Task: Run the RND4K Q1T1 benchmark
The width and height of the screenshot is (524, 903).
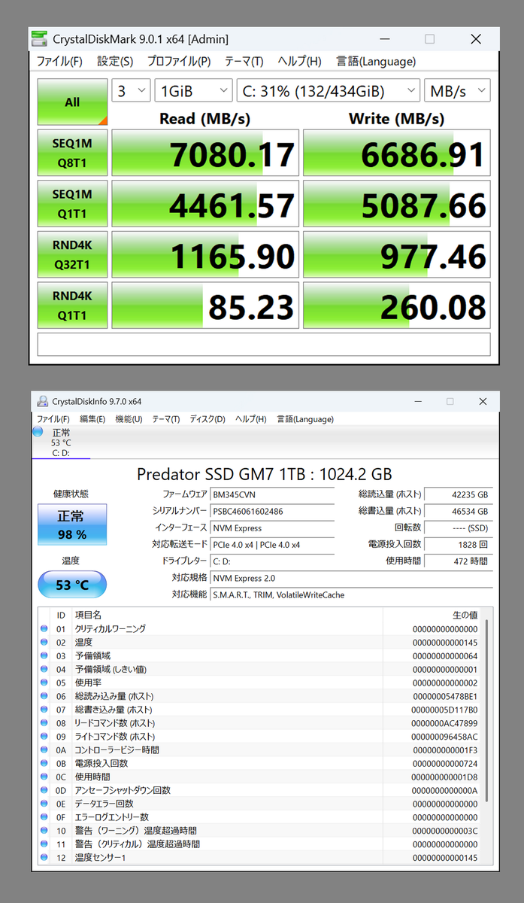Action: point(72,306)
